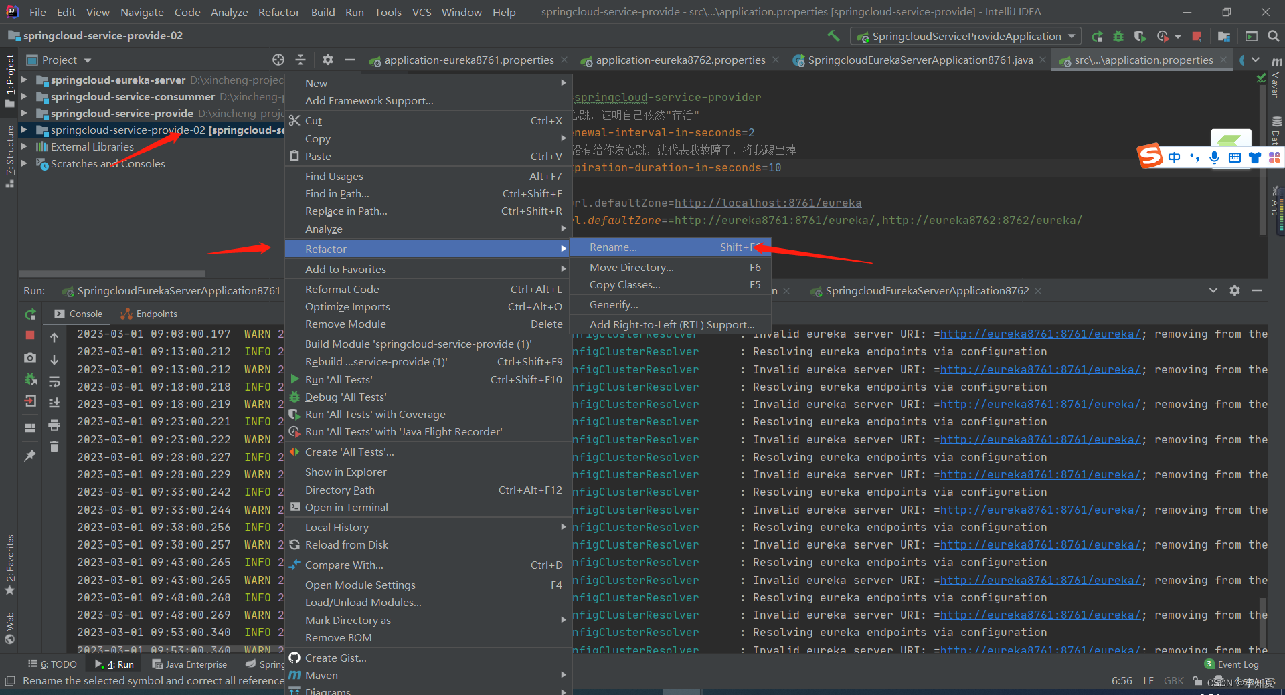
Task: Click the green Rerun icon in Run panel
Action: click(x=30, y=314)
